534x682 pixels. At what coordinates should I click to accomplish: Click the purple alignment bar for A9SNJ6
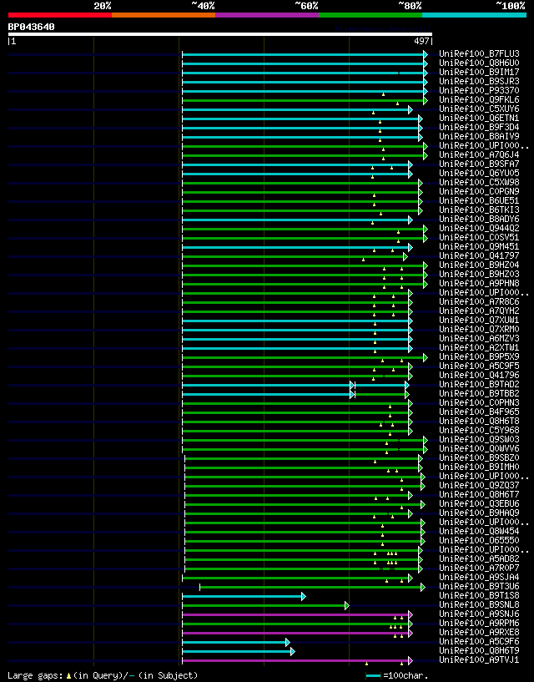297,614
